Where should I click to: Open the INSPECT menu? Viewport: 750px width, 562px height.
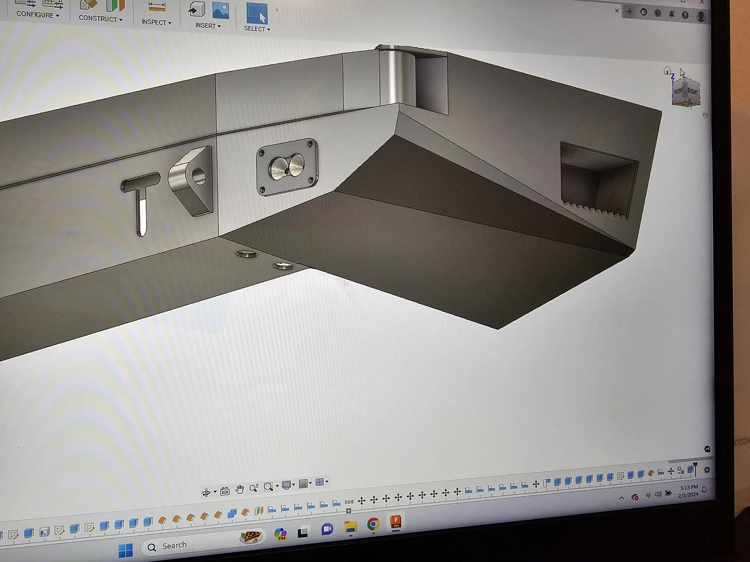[156, 22]
